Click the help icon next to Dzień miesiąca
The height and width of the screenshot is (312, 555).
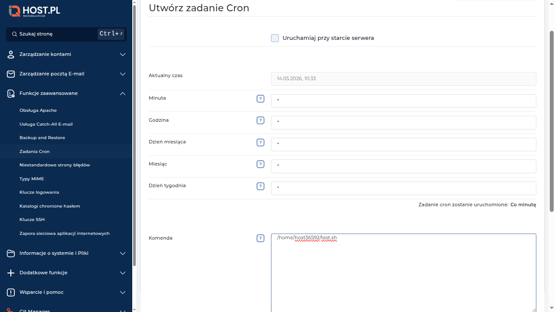tap(261, 143)
